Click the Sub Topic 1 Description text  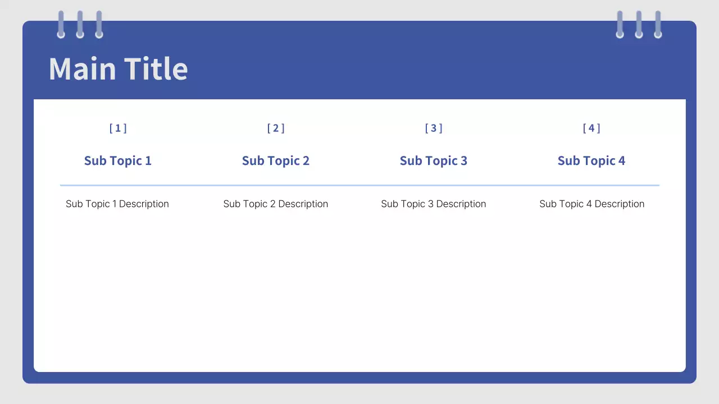[x=117, y=204]
